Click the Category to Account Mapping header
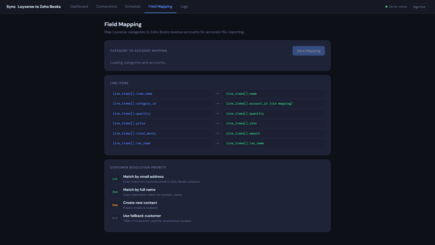The width and height of the screenshot is (435, 245). point(139,51)
